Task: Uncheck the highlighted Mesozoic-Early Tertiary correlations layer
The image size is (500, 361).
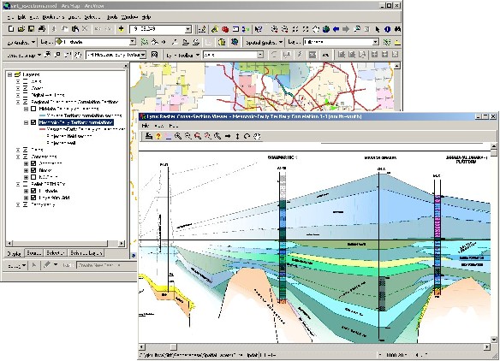Action: [33, 122]
